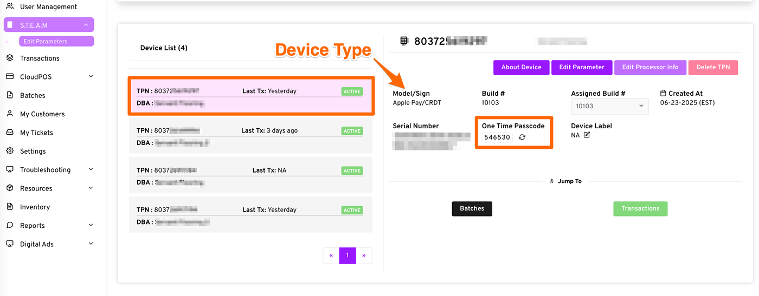
Task: Click the One Time Passcode field
Action: pyautogui.click(x=497, y=137)
